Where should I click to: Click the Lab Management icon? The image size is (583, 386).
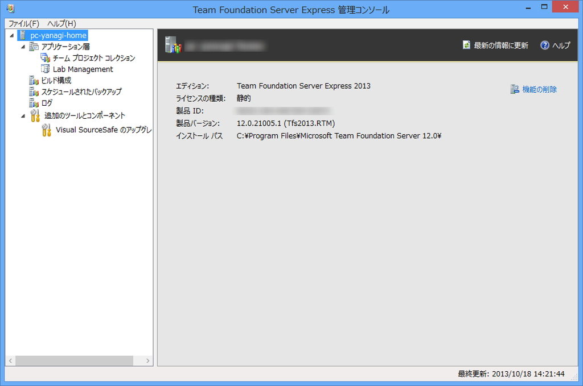44,69
